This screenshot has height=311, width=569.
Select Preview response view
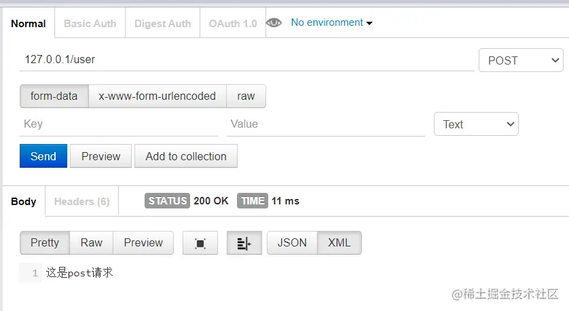143,243
